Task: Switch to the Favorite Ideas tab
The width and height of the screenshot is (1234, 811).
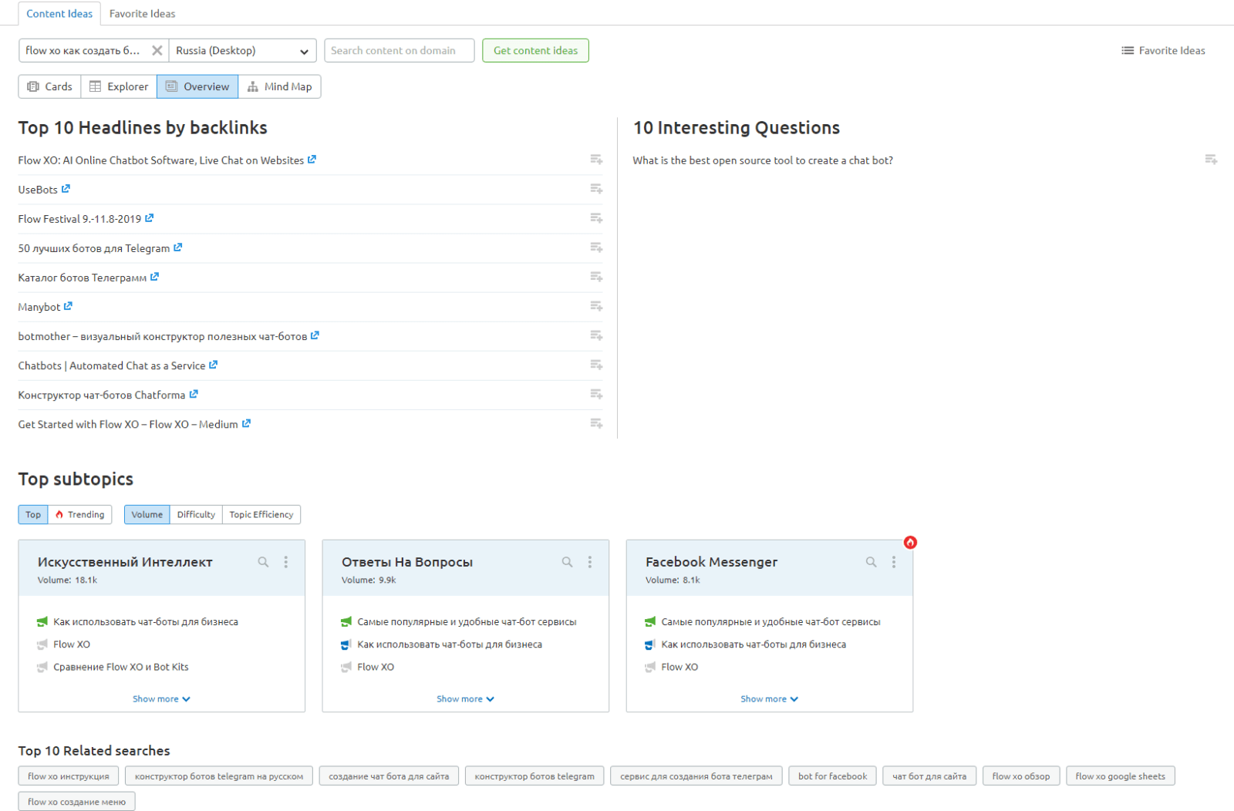Action: click(142, 14)
